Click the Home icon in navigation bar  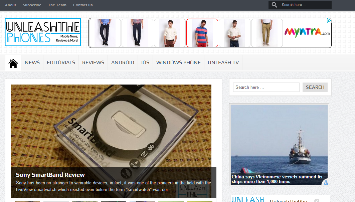coord(13,63)
